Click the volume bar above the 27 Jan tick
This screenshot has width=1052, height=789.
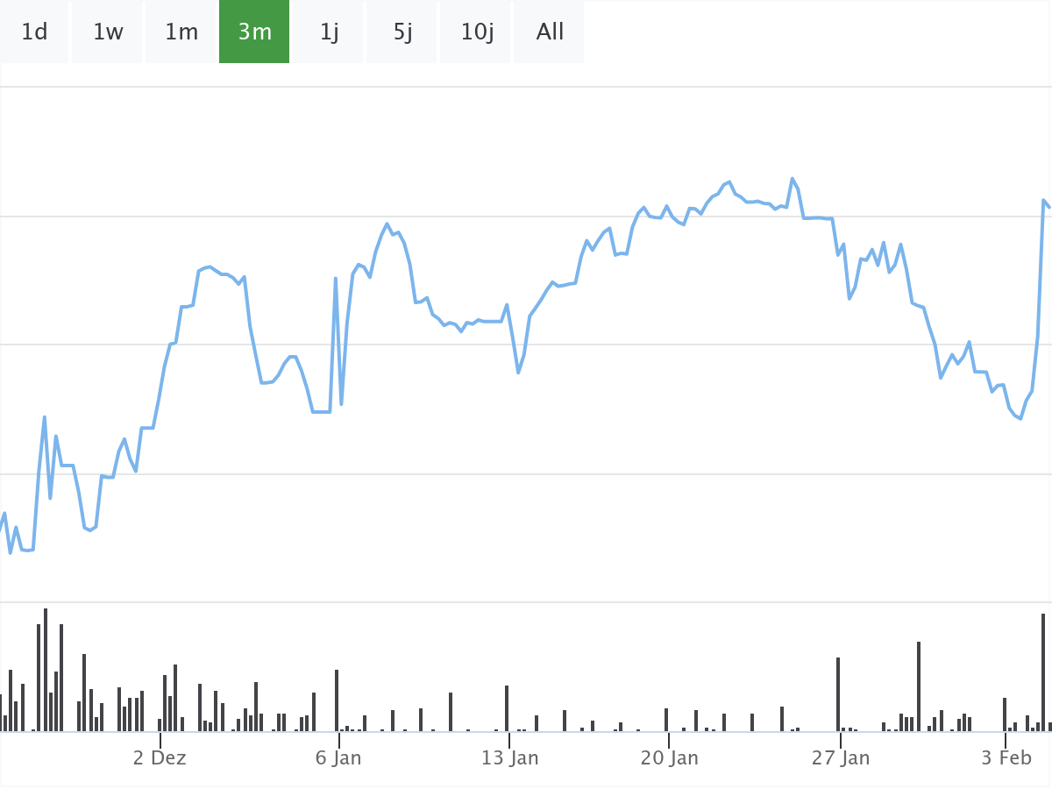pos(838,694)
